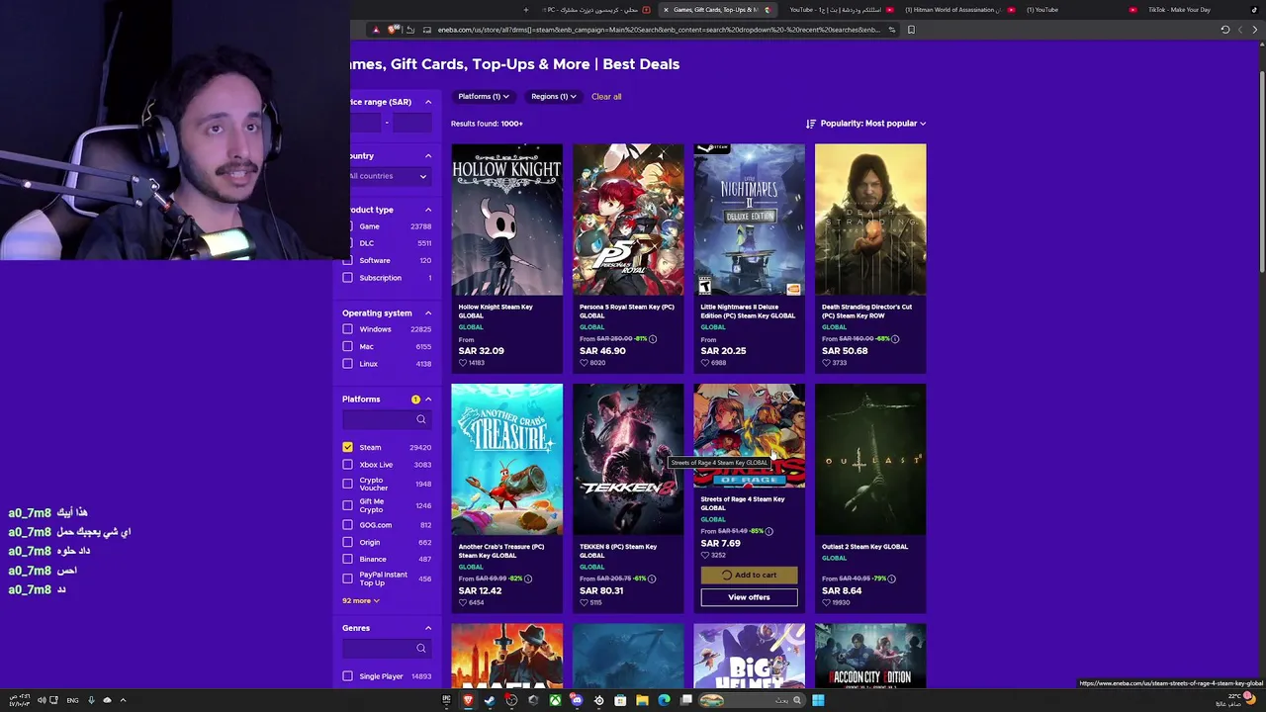Open new tab with plus icon
Viewport: 1266px width, 712px height.
coord(526,10)
